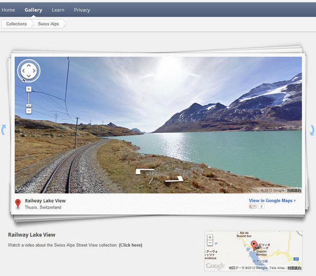
Task: Go to previous photo with left arrow
Action: coord(4,130)
